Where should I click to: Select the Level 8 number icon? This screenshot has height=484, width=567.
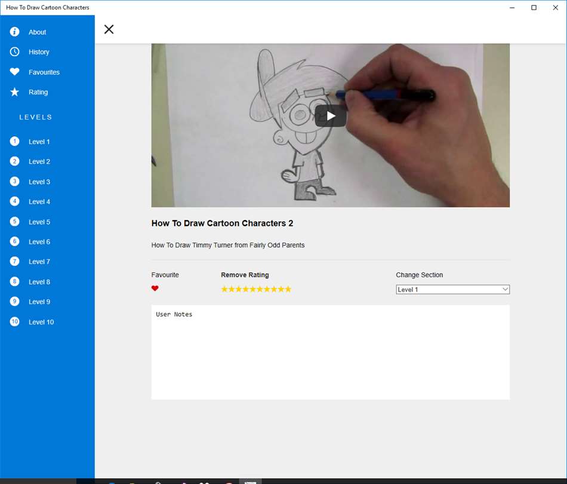pyautogui.click(x=14, y=281)
